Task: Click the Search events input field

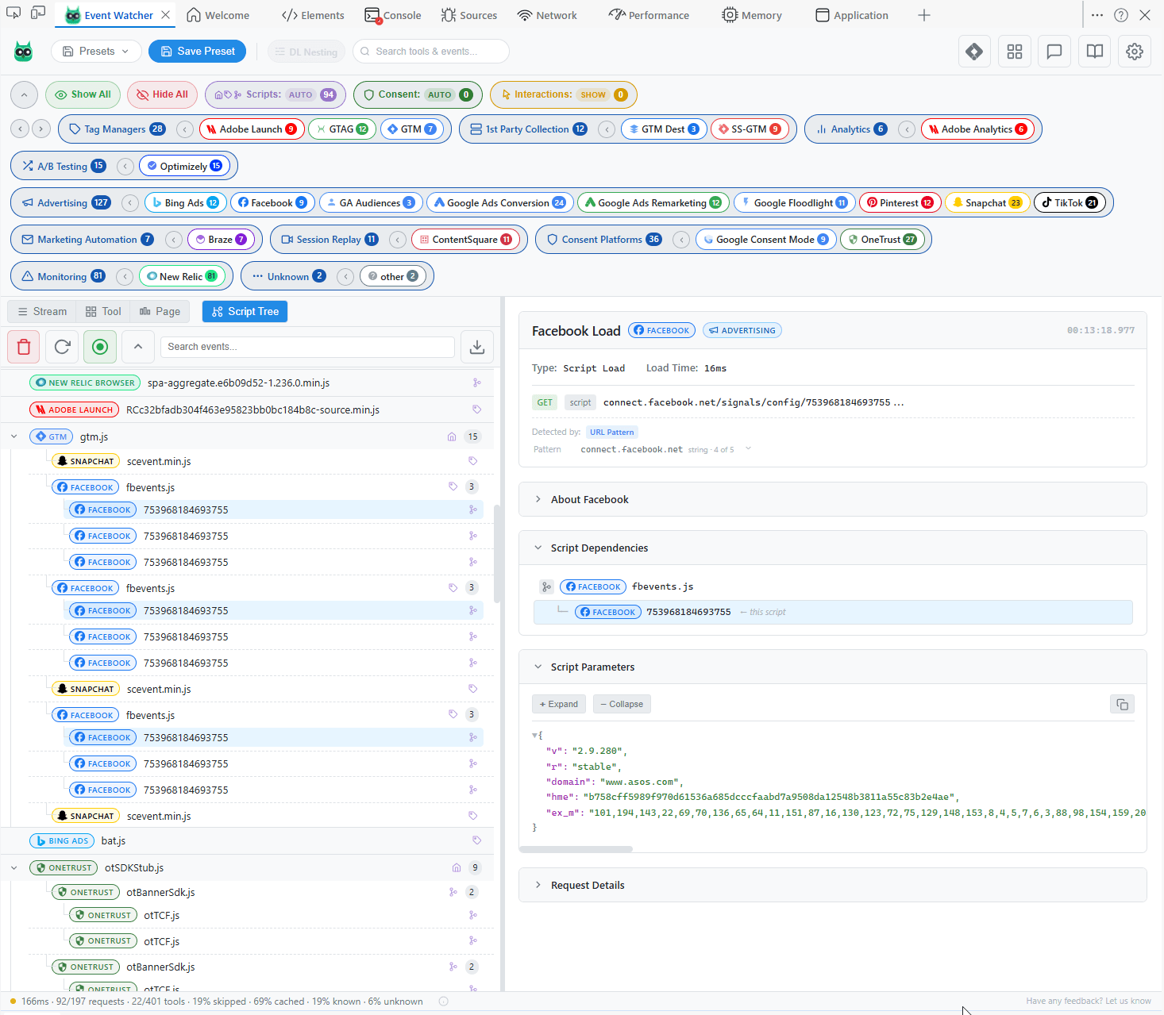Action: pyautogui.click(x=307, y=347)
